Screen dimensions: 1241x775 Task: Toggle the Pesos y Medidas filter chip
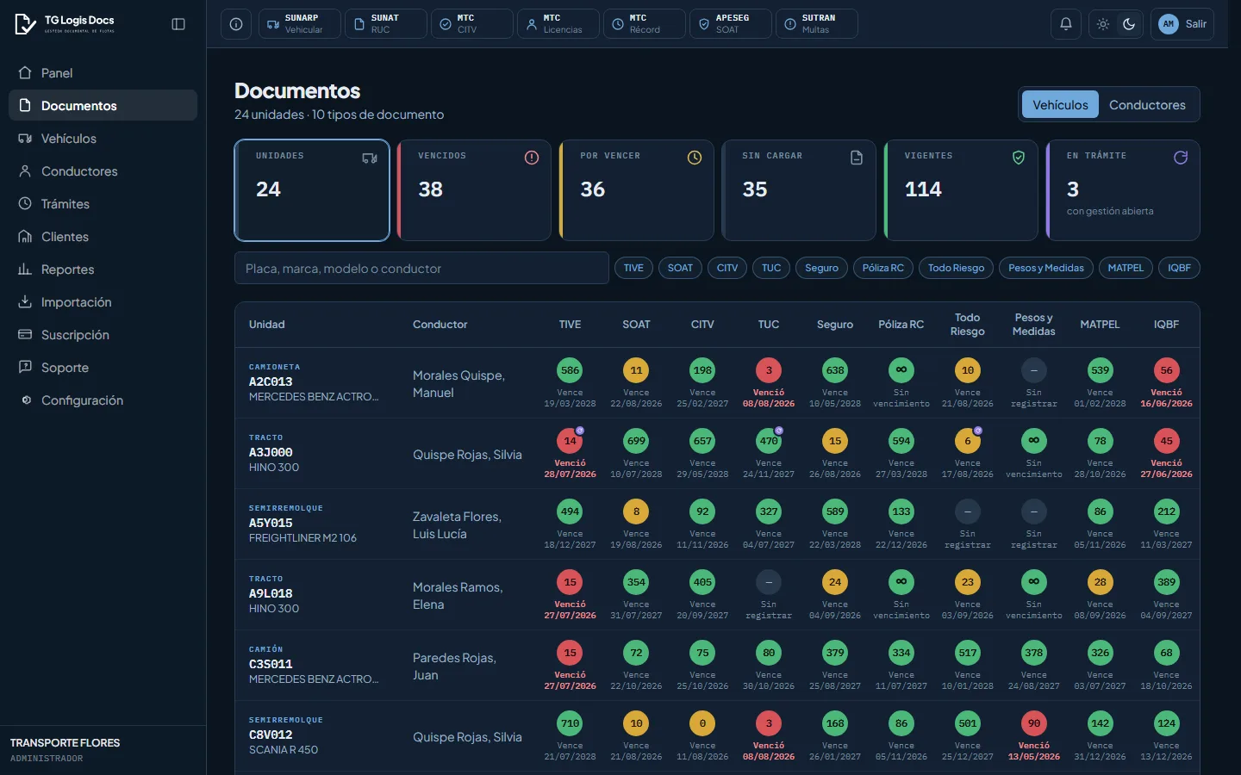coord(1046,268)
